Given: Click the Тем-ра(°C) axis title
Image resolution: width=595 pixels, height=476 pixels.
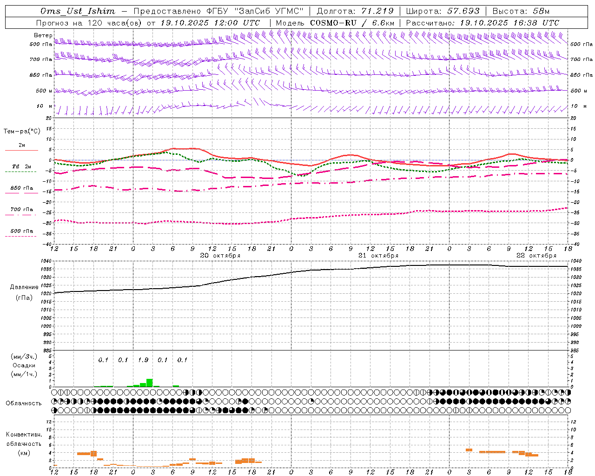Looking at the screenshot, I should click(22, 131).
